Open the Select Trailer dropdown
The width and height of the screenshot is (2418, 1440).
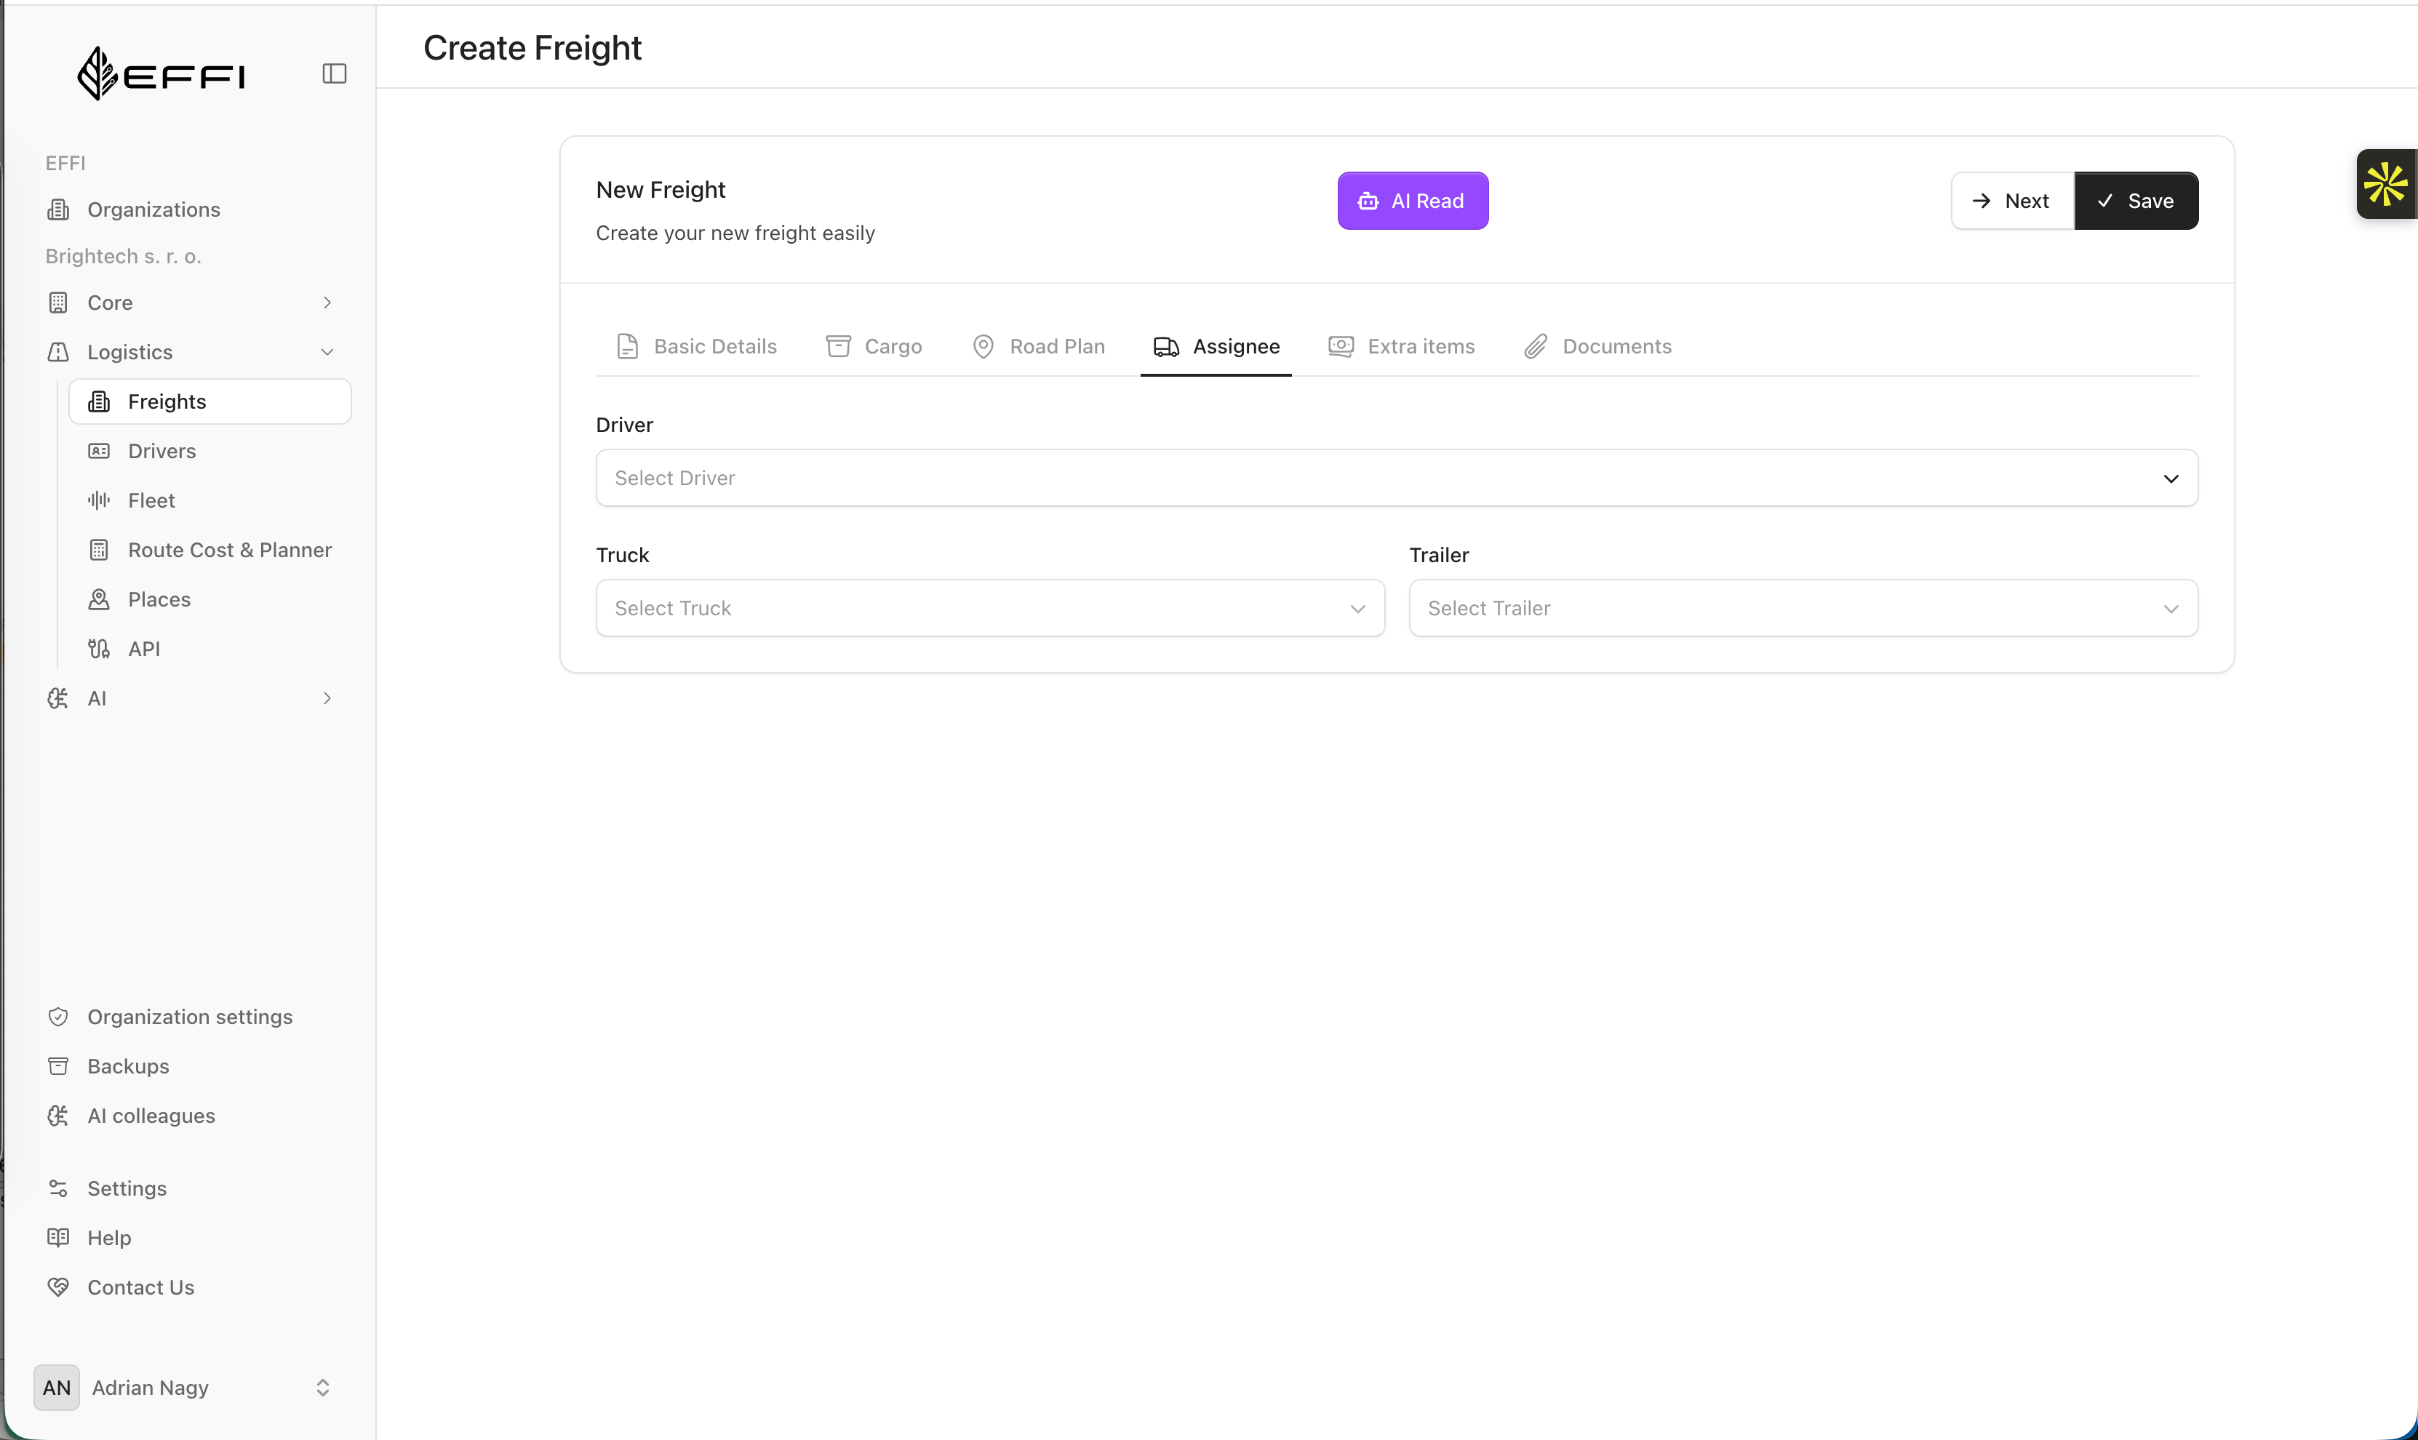pyautogui.click(x=1803, y=609)
